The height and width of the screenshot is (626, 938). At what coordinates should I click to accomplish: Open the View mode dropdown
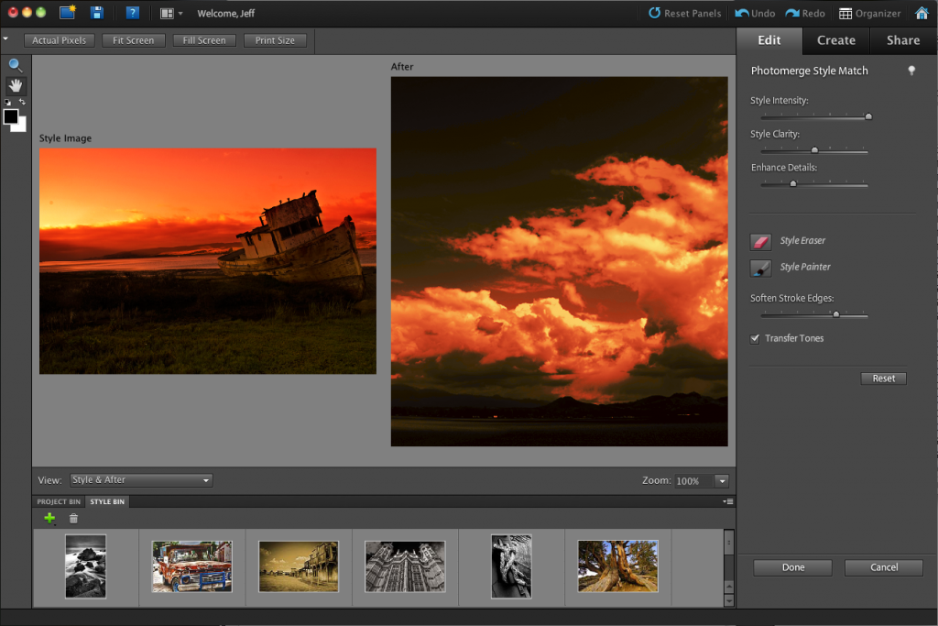pyautogui.click(x=141, y=480)
